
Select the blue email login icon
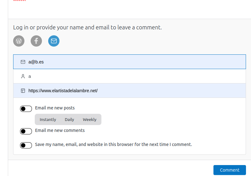pyautogui.click(x=54, y=41)
